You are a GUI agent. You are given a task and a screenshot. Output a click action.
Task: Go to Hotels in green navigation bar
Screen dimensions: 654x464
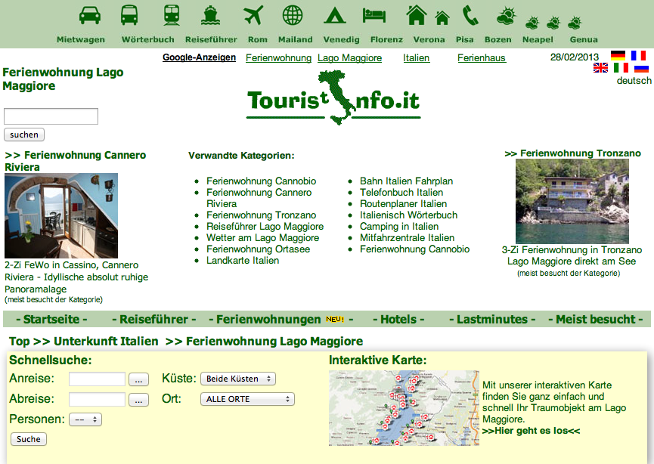398,320
